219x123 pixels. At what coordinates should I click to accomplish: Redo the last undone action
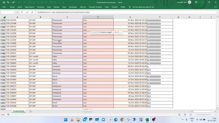(13, 2)
